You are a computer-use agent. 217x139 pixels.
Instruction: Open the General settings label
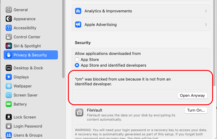(21, 10)
